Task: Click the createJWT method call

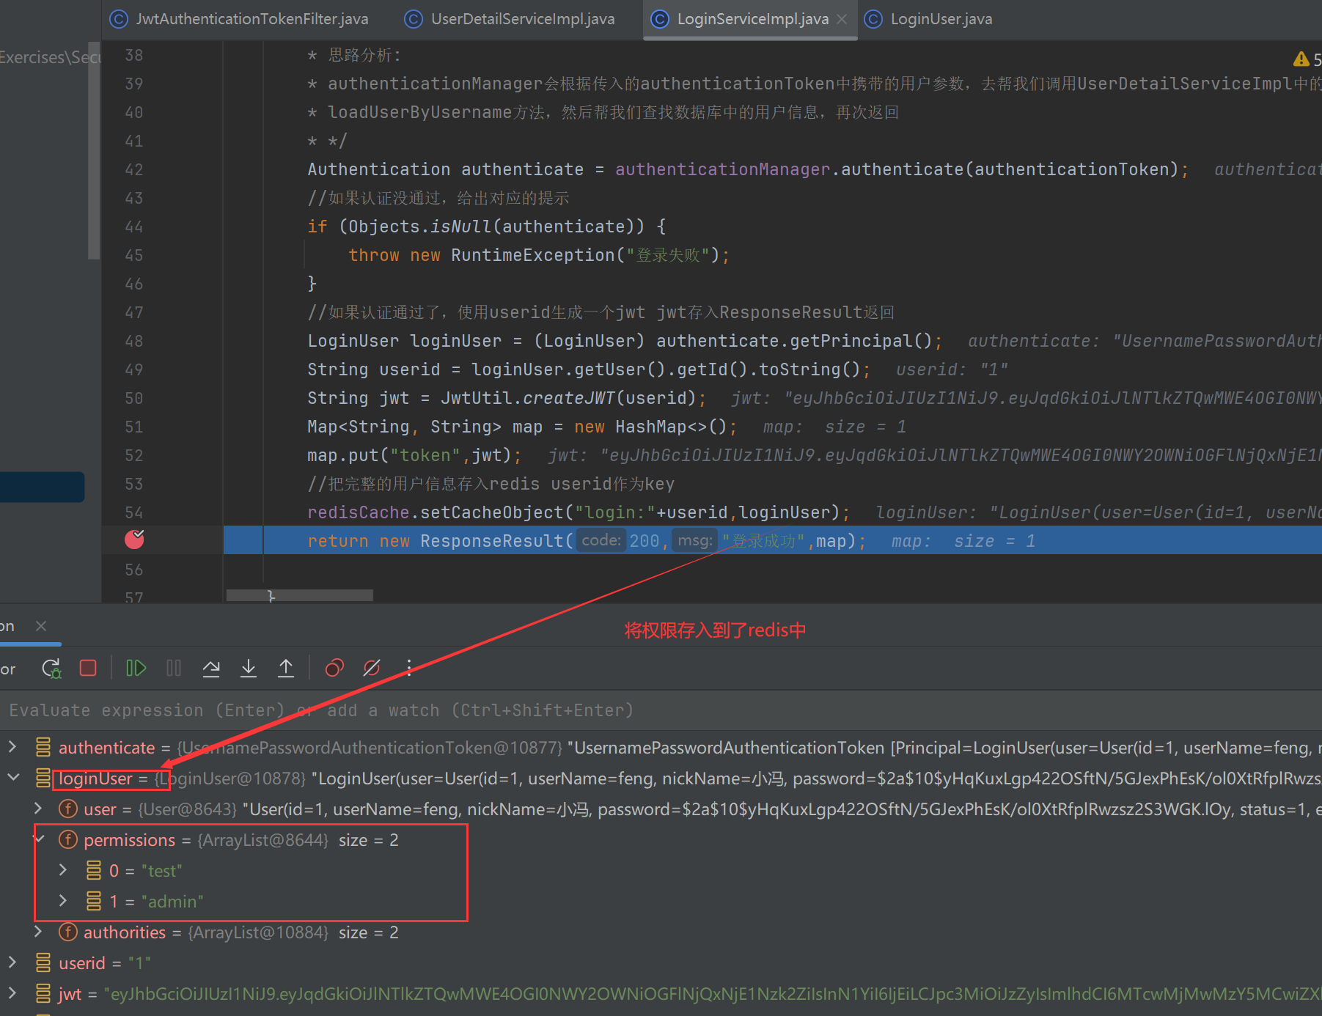Action: click(x=568, y=398)
